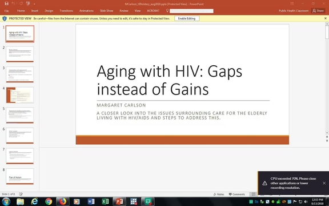Click the Save icon in Quick Access Toolbar
This screenshot has width=329, height=206.
tap(6, 3)
